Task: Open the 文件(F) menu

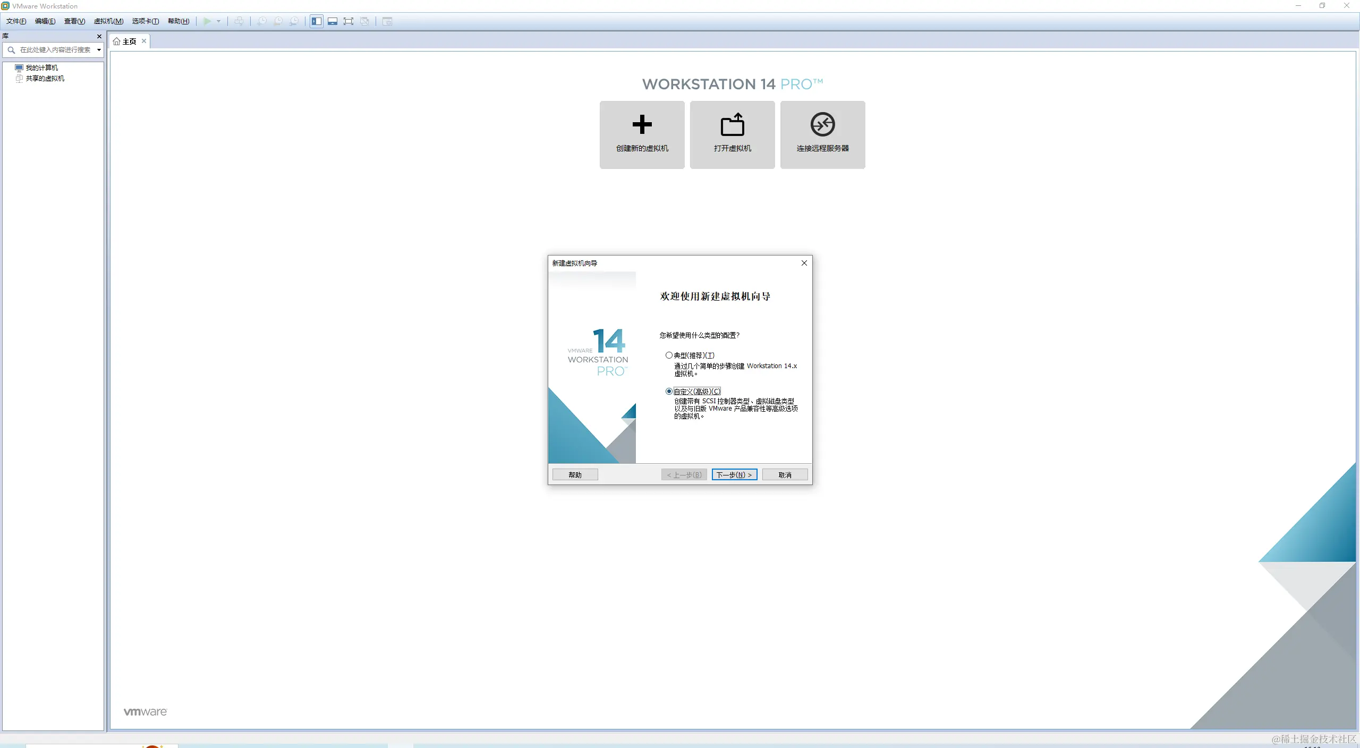Action: click(x=16, y=21)
